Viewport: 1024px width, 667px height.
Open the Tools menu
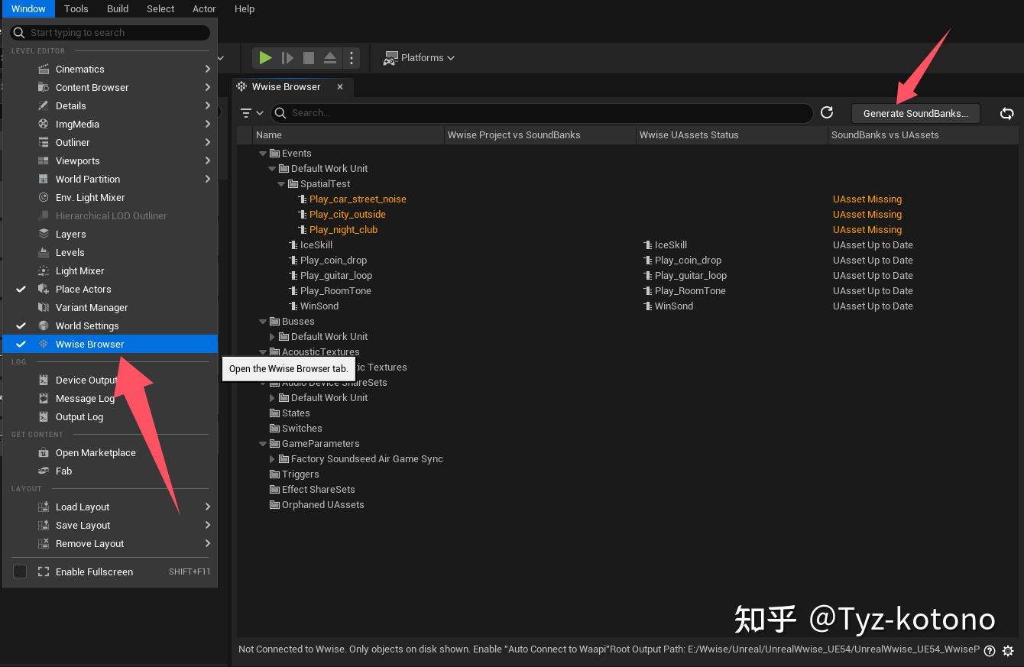tap(76, 8)
